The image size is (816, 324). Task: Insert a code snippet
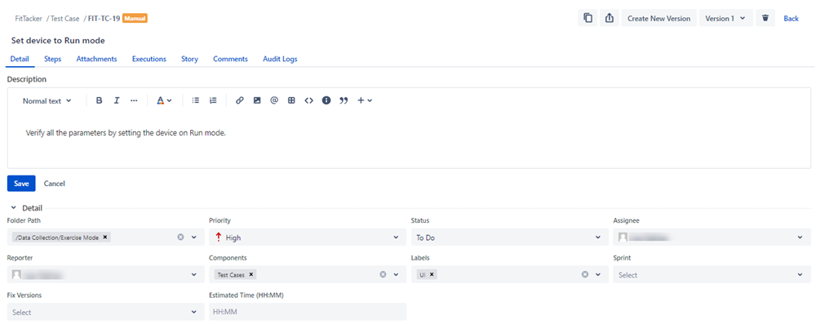pyautogui.click(x=309, y=100)
